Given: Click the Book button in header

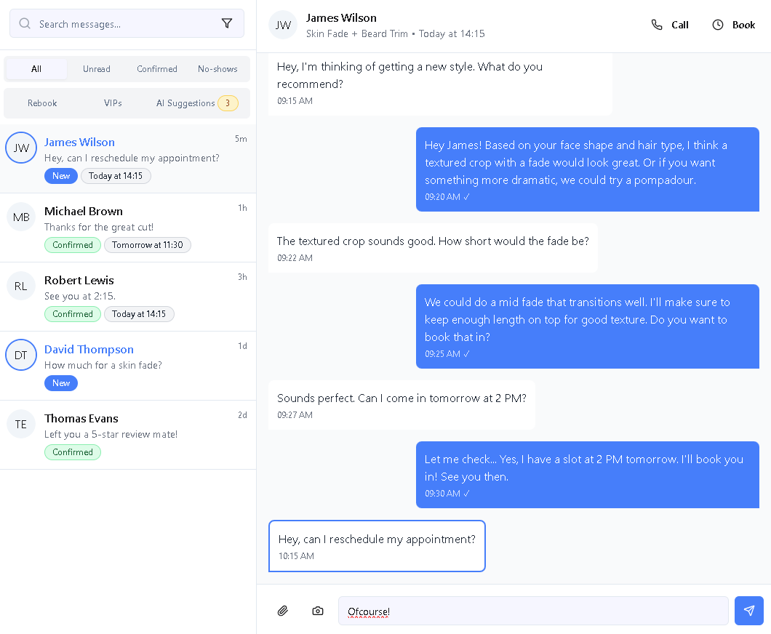Looking at the screenshot, I should (733, 25).
